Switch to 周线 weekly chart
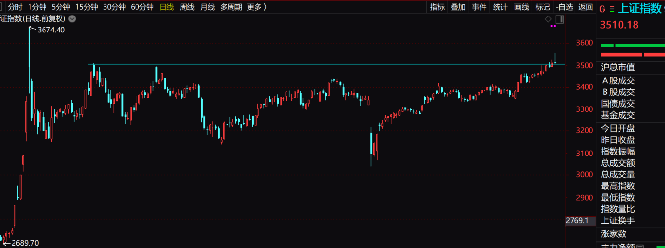Viewport: 665px width, 248px height. 187,7
